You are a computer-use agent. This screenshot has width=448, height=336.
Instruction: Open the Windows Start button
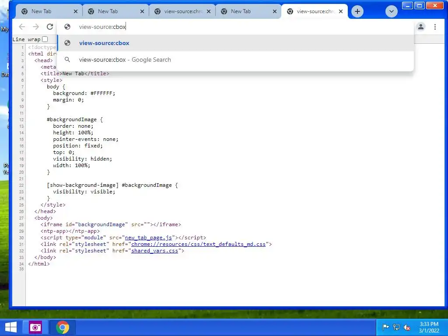click(11, 327)
